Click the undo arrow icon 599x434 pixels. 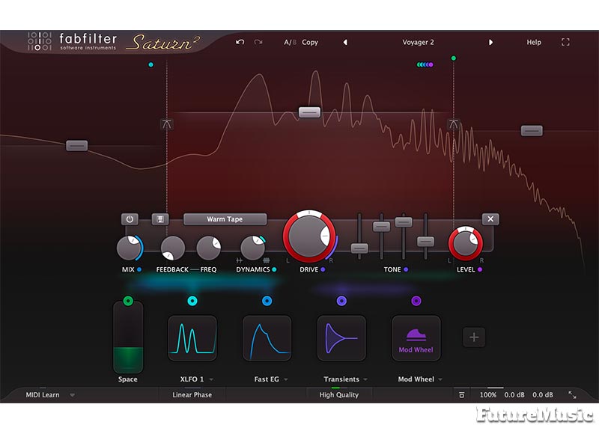coord(240,42)
